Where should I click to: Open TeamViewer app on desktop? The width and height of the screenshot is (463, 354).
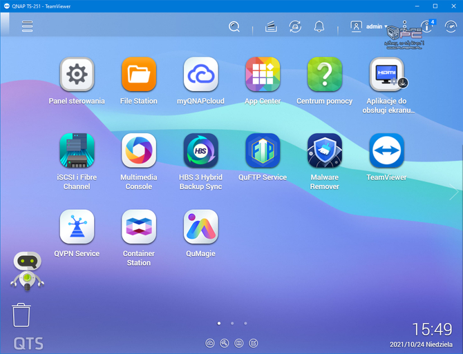pyautogui.click(x=387, y=150)
